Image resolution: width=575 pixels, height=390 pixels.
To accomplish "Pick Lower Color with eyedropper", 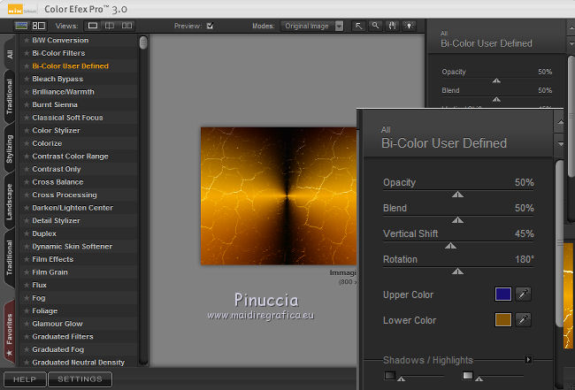I will coord(523,320).
